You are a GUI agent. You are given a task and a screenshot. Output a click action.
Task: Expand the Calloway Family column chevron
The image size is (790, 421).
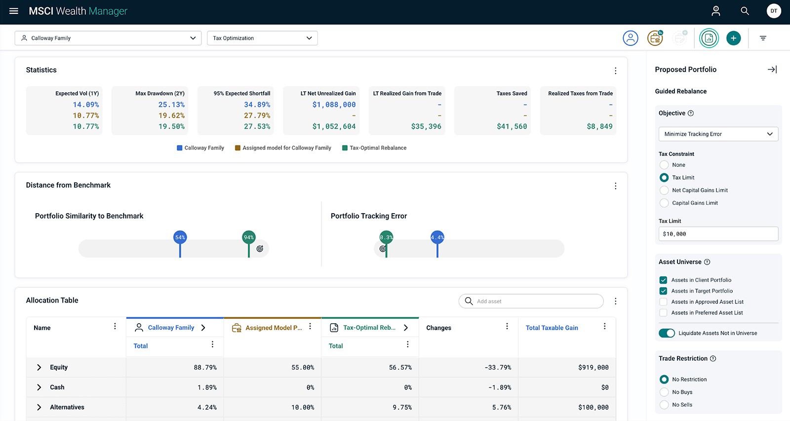coord(203,328)
